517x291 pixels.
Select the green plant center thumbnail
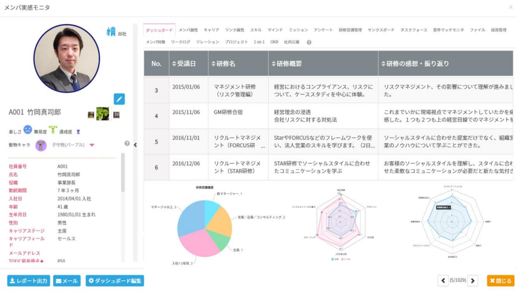tap(102, 114)
